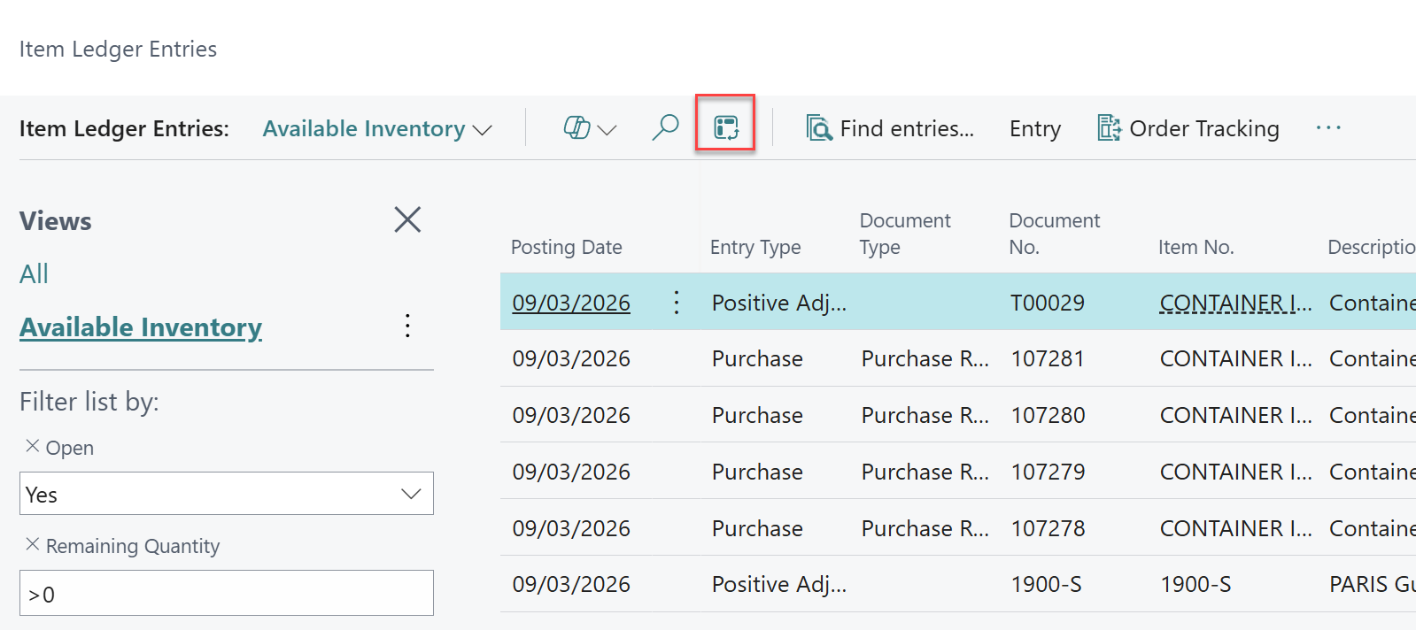Click posting date in 107279 row
Viewport: 1416px width, 630px height.
pyautogui.click(x=571, y=472)
